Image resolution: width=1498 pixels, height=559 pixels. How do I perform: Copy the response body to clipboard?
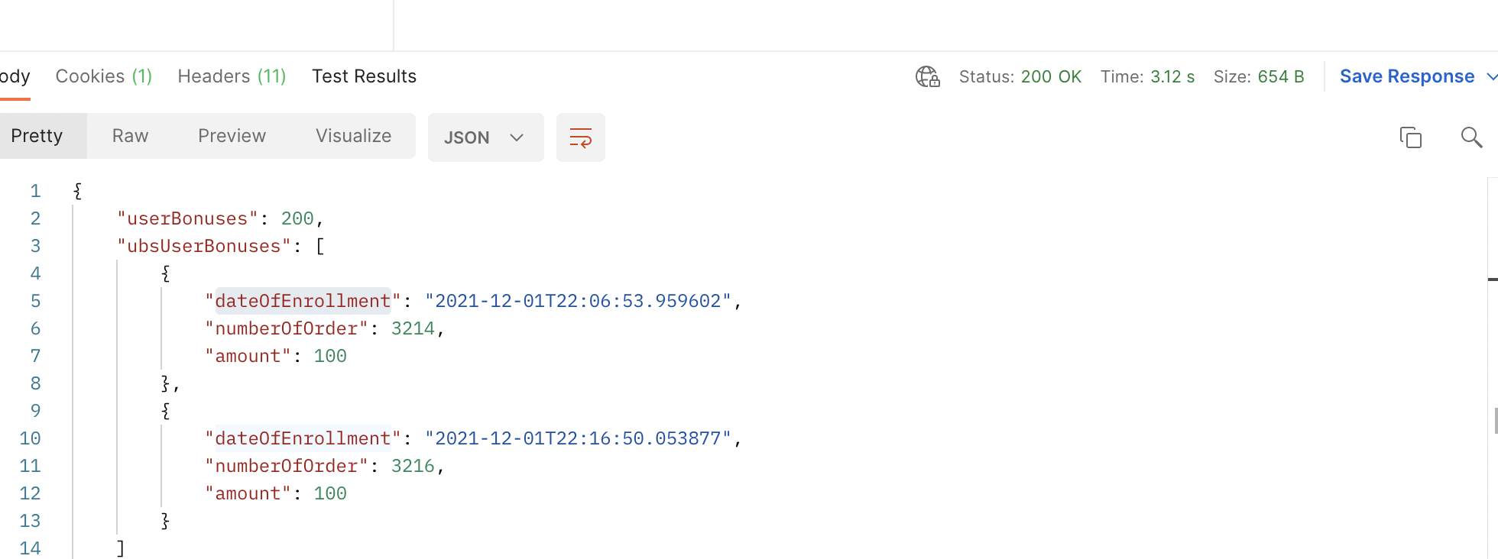[x=1411, y=137]
